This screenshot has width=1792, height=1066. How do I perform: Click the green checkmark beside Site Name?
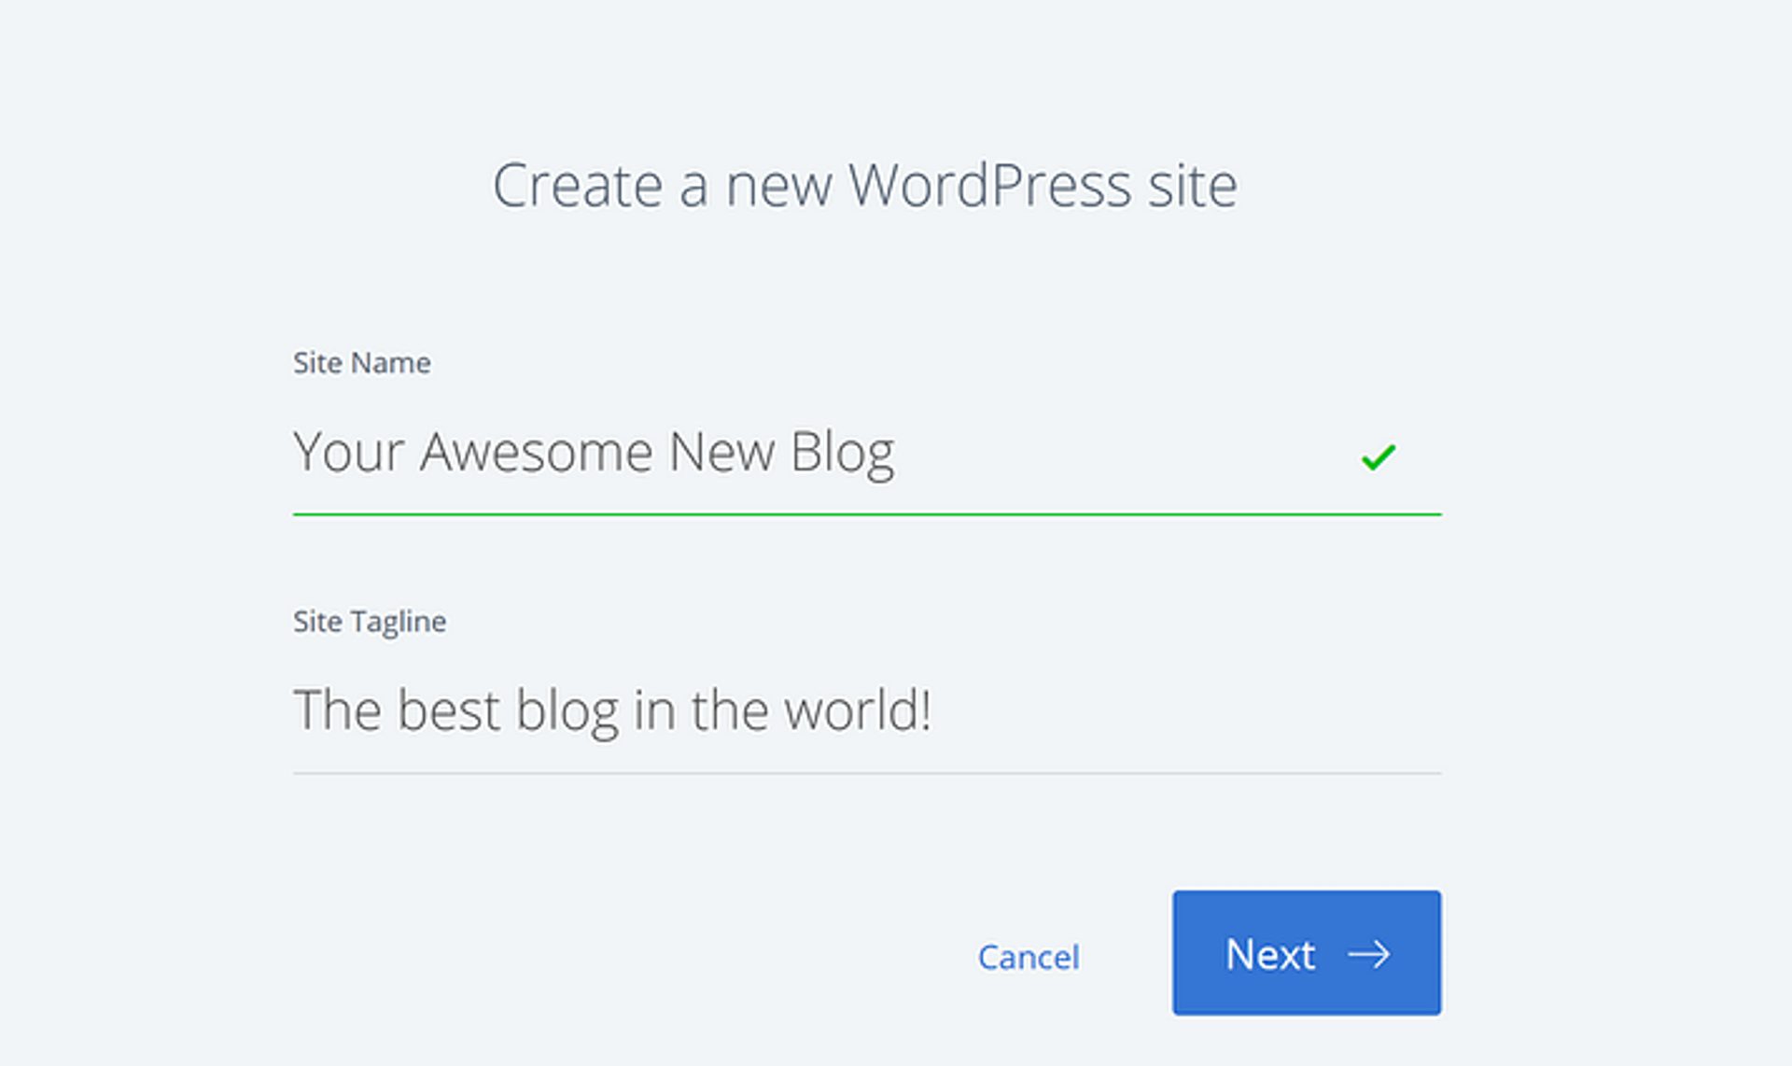(x=1377, y=455)
